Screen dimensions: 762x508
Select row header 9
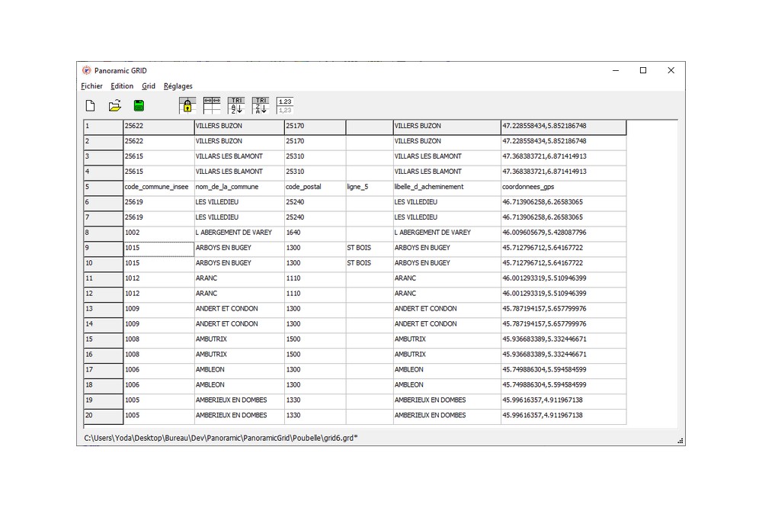(x=104, y=249)
